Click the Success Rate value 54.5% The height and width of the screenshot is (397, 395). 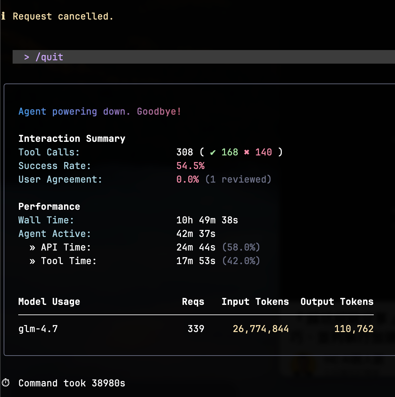190,166
